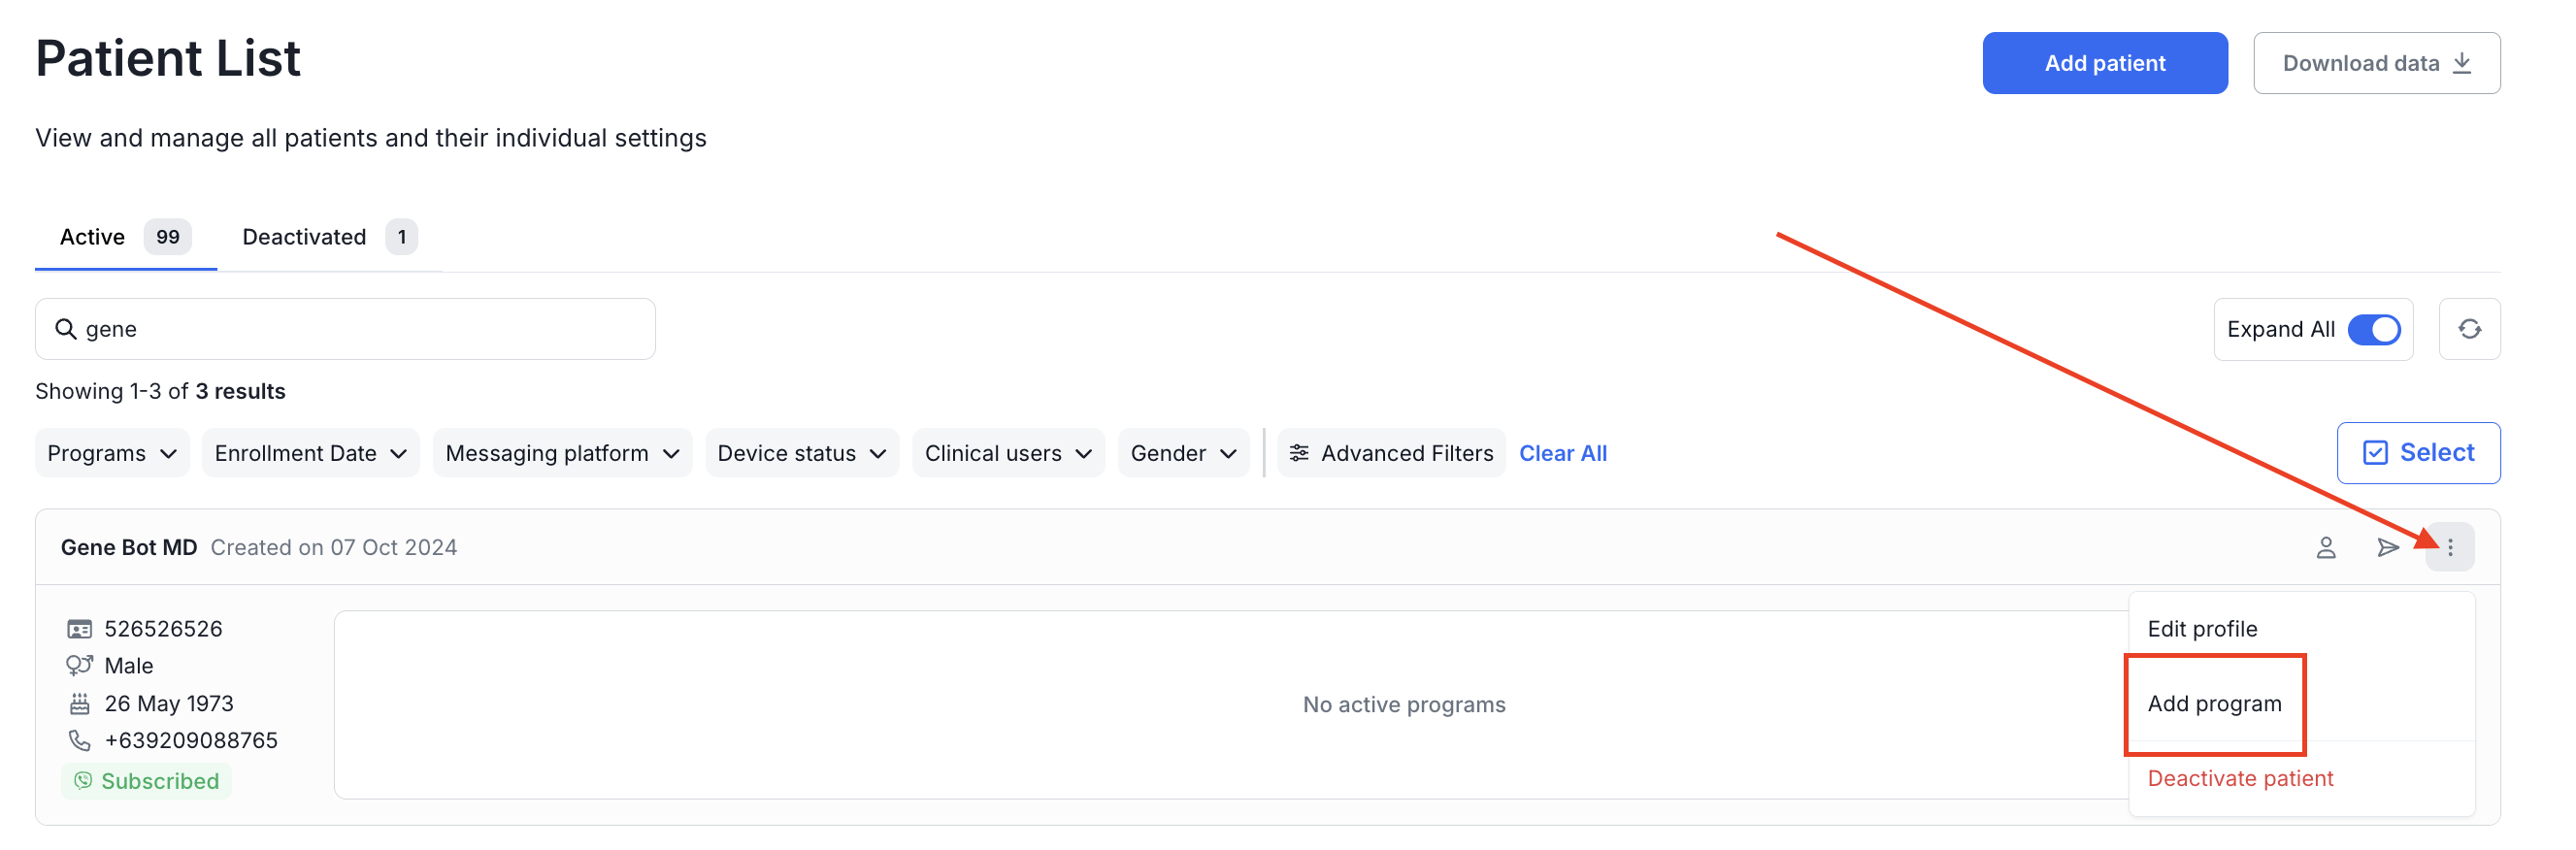
Task: Toggle the Expand All switch off
Action: click(x=2373, y=329)
